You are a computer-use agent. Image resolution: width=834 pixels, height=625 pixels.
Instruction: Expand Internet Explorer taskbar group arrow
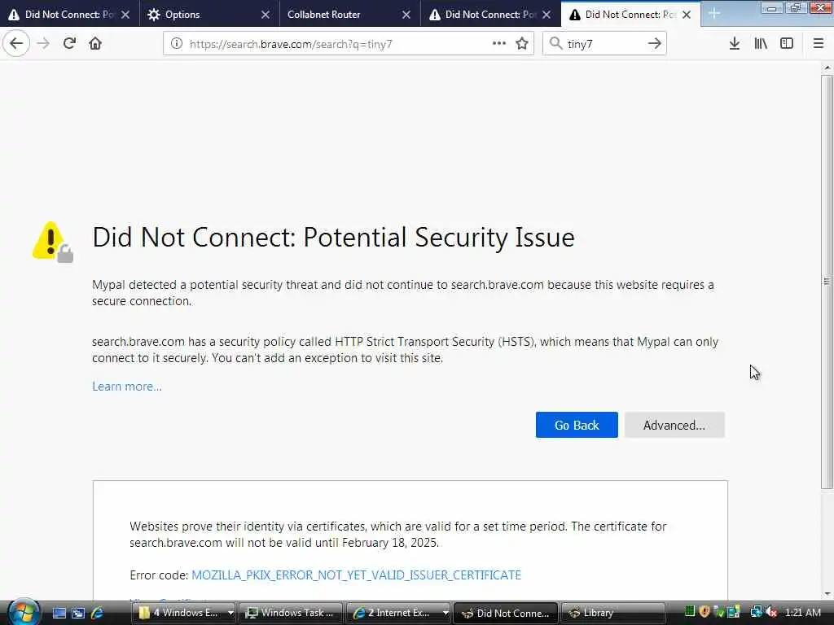(445, 613)
